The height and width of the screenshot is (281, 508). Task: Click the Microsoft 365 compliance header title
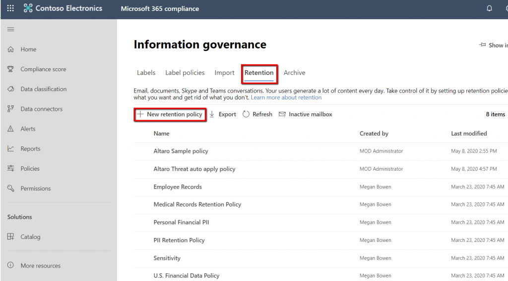pyautogui.click(x=160, y=9)
